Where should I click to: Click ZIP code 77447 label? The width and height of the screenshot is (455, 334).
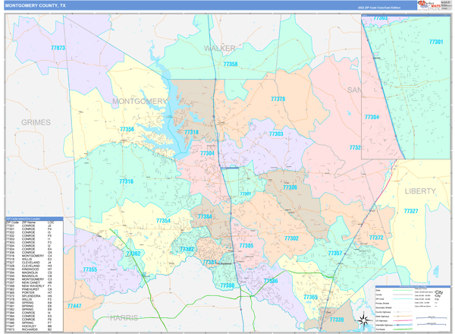[x=74, y=305]
